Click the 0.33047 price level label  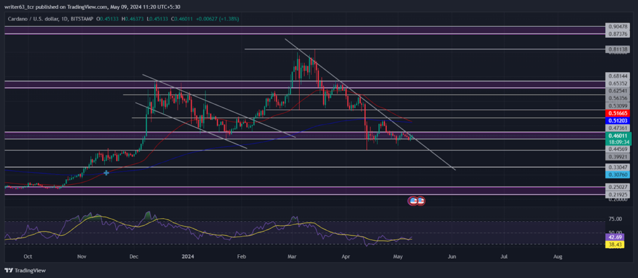(618, 167)
